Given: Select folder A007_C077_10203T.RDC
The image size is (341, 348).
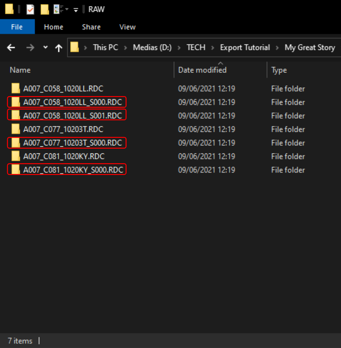Looking at the screenshot, I should click(x=63, y=129).
